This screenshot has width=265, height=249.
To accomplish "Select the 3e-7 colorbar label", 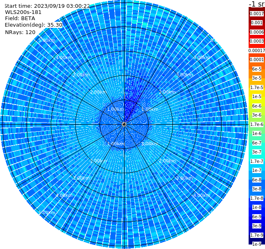I will tap(257, 152).
